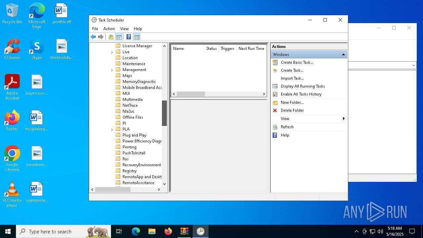Open the File menu
The height and width of the screenshot is (238, 423).
pyautogui.click(x=95, y=29)
